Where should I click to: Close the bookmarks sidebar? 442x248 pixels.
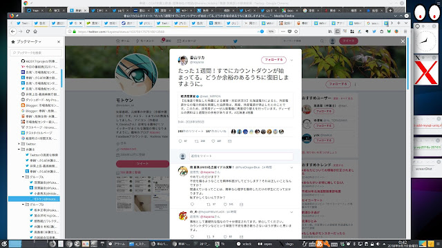(x=59, y=41)
